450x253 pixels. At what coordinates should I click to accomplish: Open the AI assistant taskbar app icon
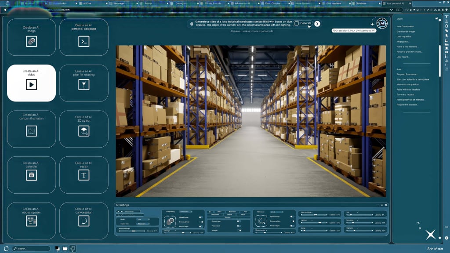pos(73,249)
